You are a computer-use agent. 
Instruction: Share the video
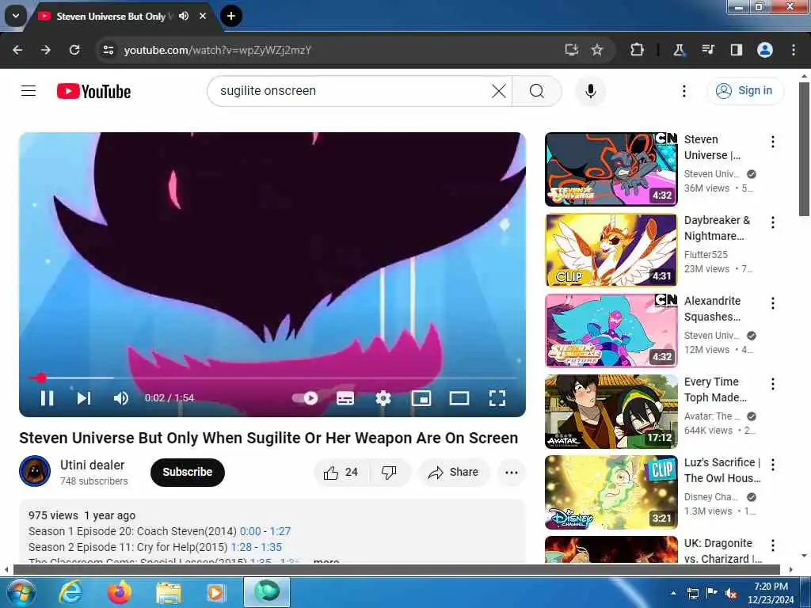click(454, 472)
